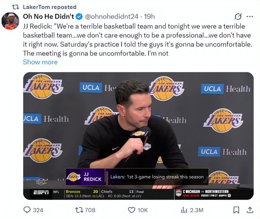Open the @ohnohedidnt24 handle

[112, 17]
